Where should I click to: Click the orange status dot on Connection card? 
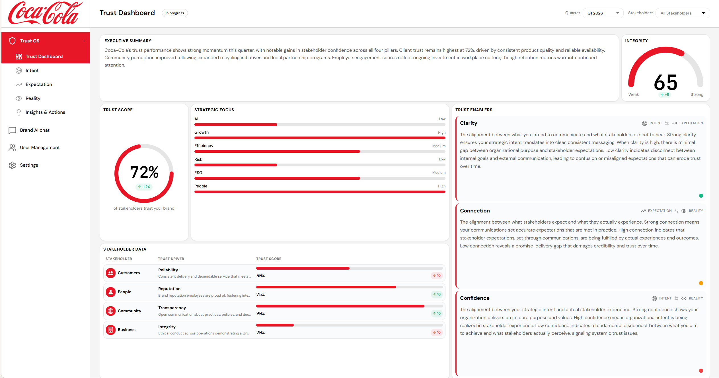[x=701, y=283]
